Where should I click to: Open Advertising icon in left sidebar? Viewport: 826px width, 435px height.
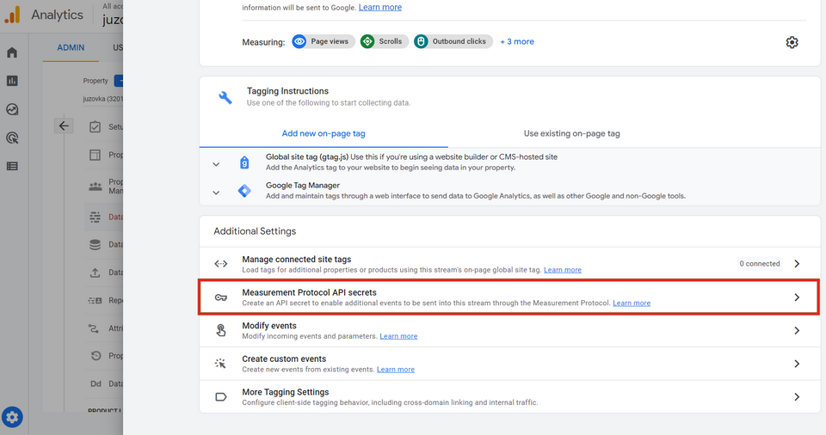(x=12, y=138)
